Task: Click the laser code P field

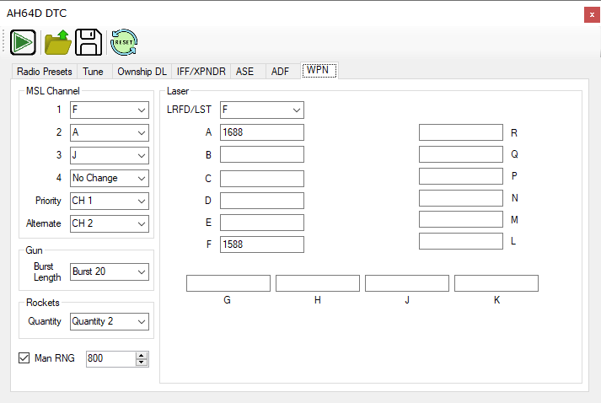Action: (461, 176)
